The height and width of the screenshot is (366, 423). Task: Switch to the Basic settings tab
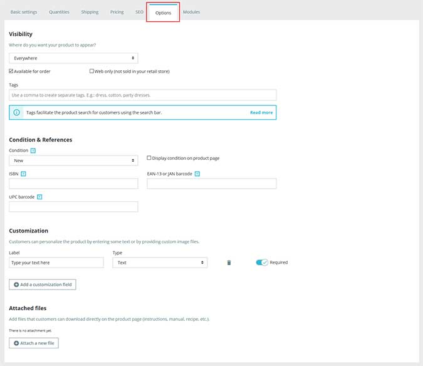point(24,12)
